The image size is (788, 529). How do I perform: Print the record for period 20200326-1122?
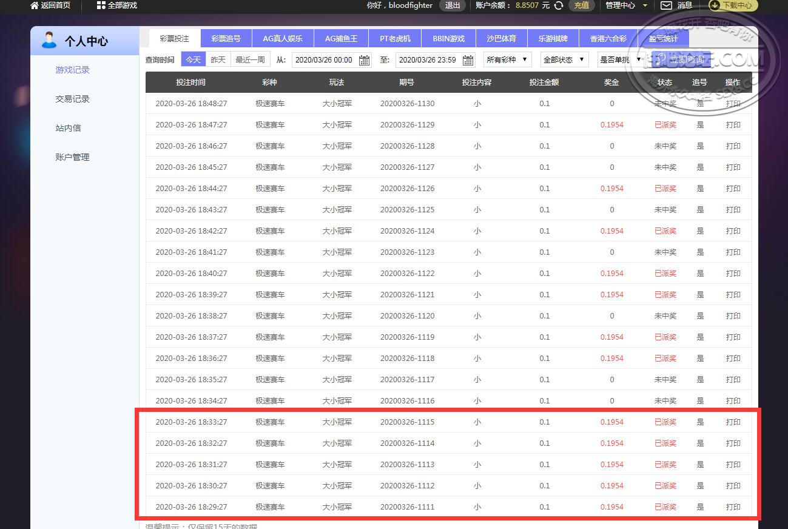(x=733, y=274)
